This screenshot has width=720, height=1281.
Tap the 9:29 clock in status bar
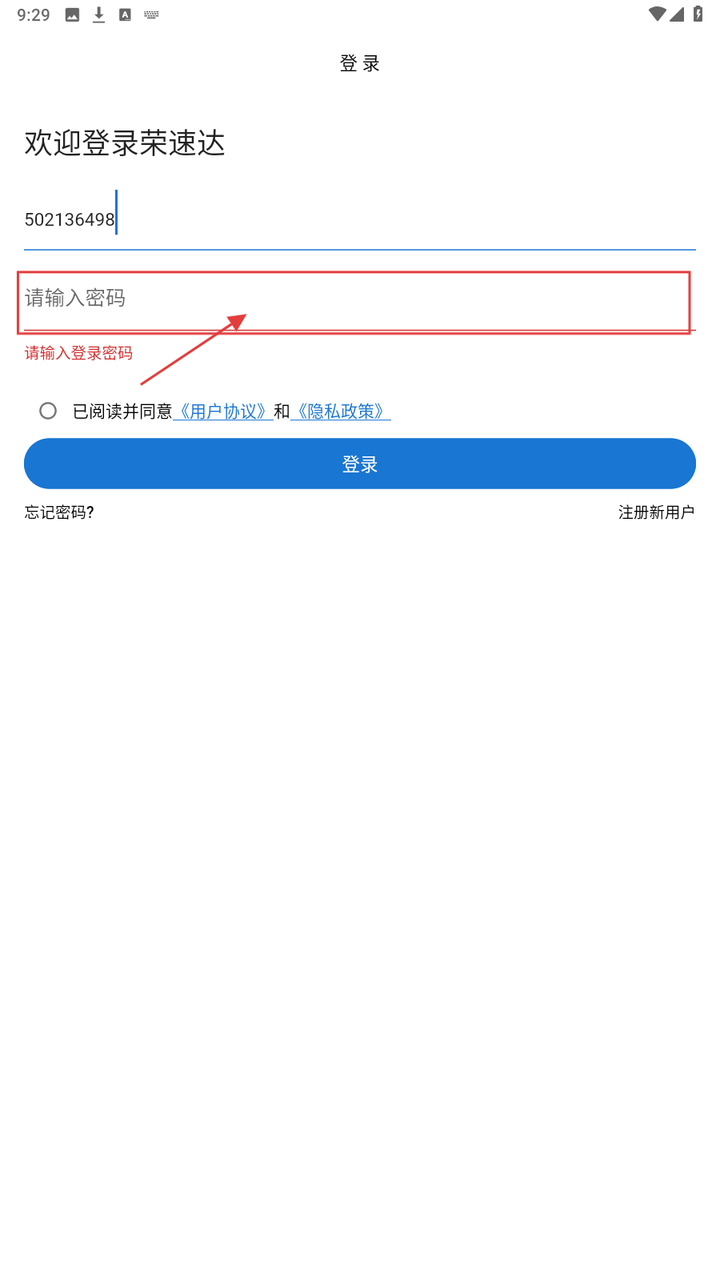pos(34,15)
